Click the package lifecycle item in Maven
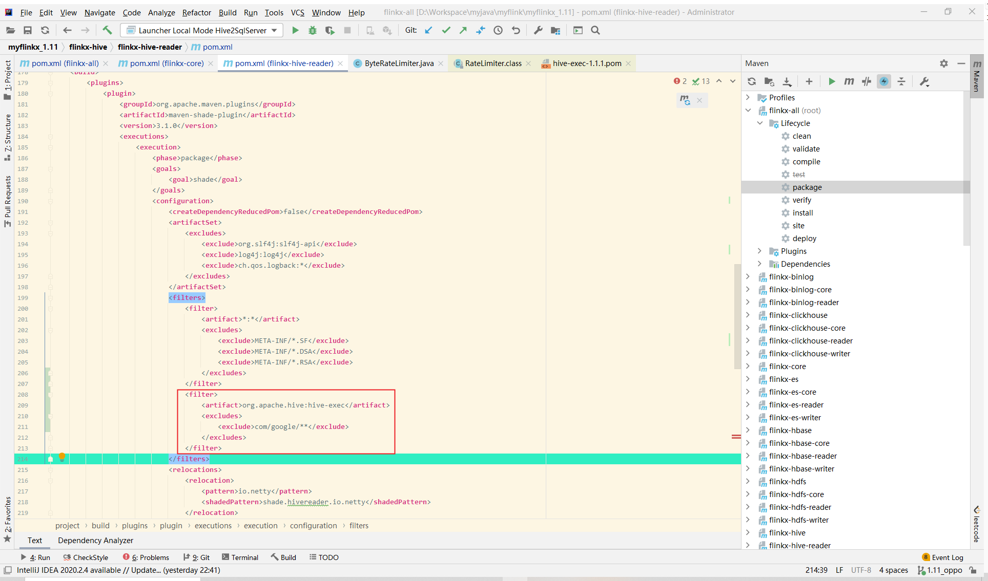 click(807, 187)
